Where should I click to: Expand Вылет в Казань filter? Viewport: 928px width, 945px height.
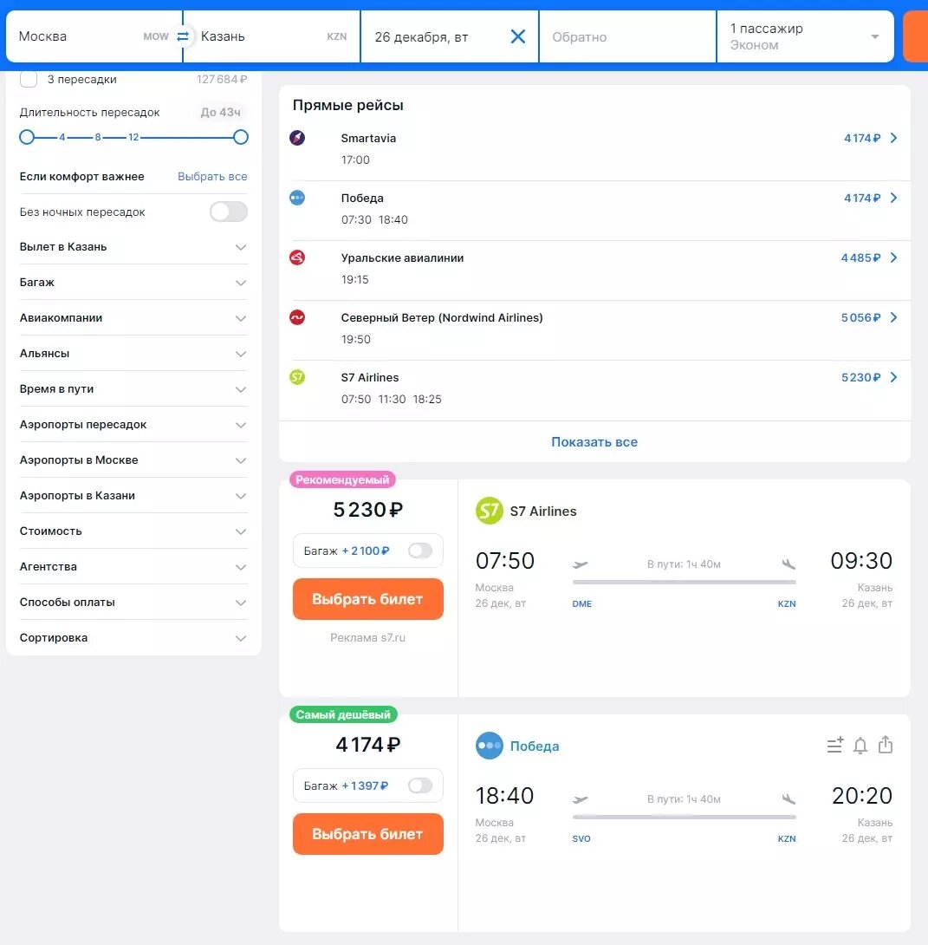coord(133,246)
